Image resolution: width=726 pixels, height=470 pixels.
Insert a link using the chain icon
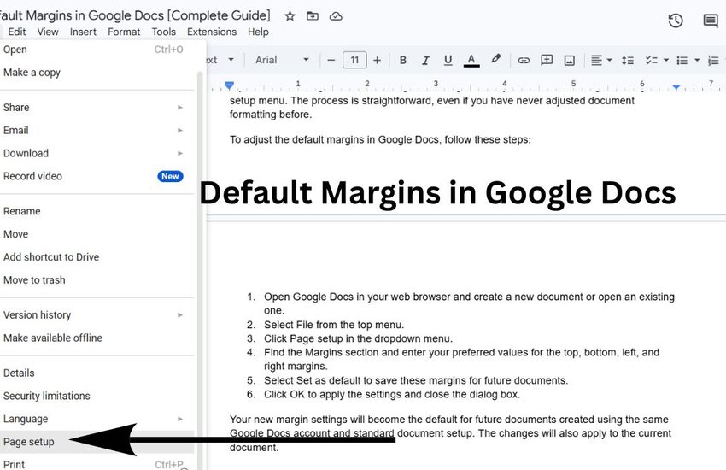click(524, 60)
